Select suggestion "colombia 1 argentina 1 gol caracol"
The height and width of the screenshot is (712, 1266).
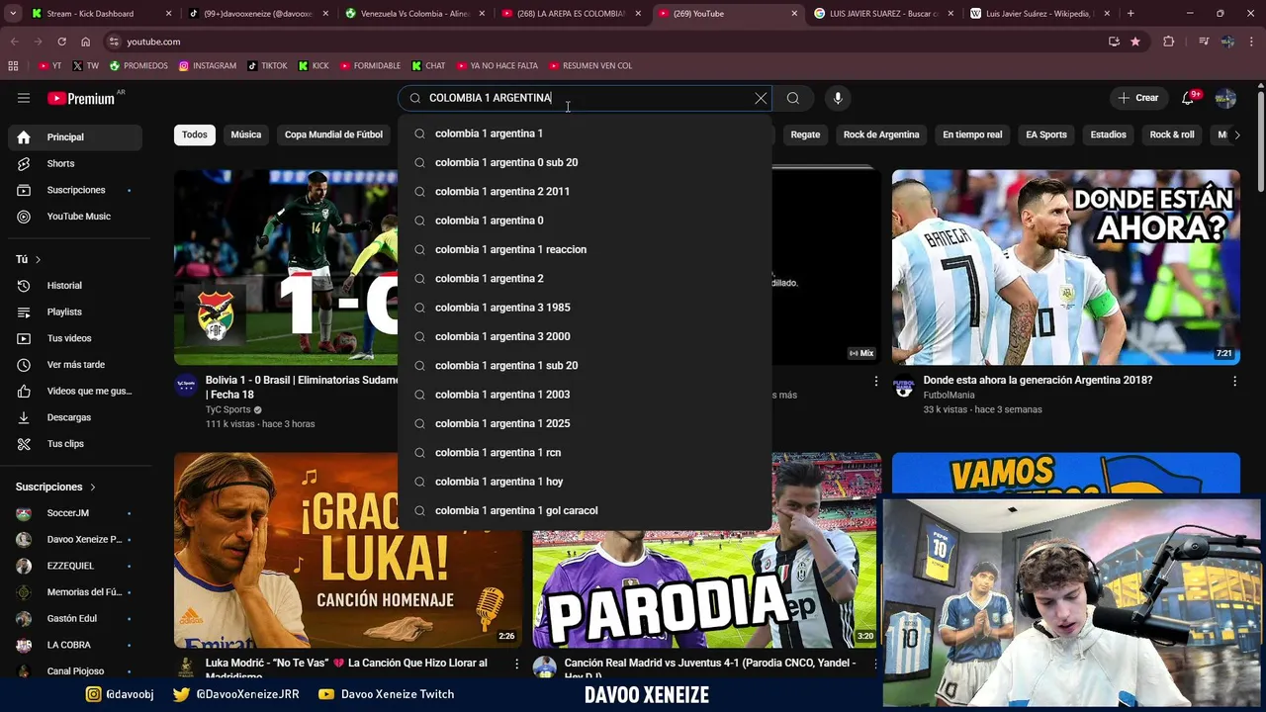585,510
